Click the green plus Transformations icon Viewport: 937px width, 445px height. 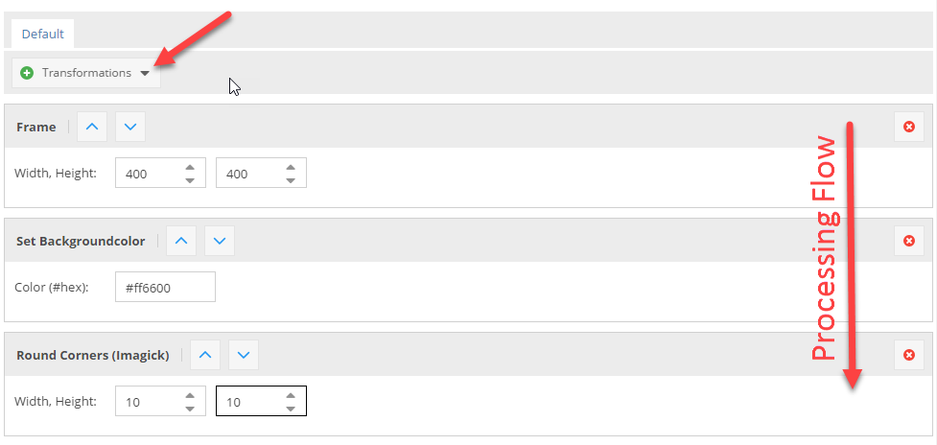[27, 73]
